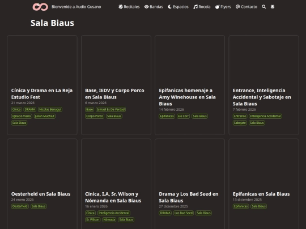Click Sala Biaus tag in 13 diciembre card
This screenshot has height=229, width=306.
pyautogui.click(x=258, y=206)
